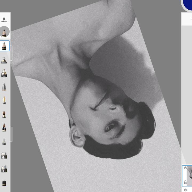The image size is (192, 192).
Task: Tap the current brush preview circle
Action: [4, 32]
